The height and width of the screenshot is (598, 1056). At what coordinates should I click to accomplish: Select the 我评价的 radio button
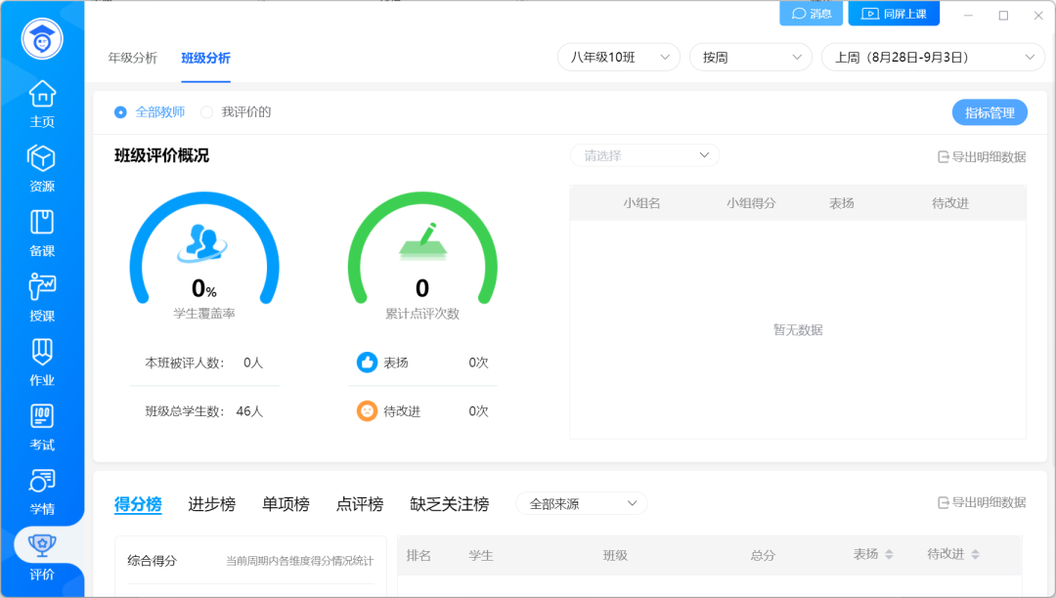tap(206, 112)
